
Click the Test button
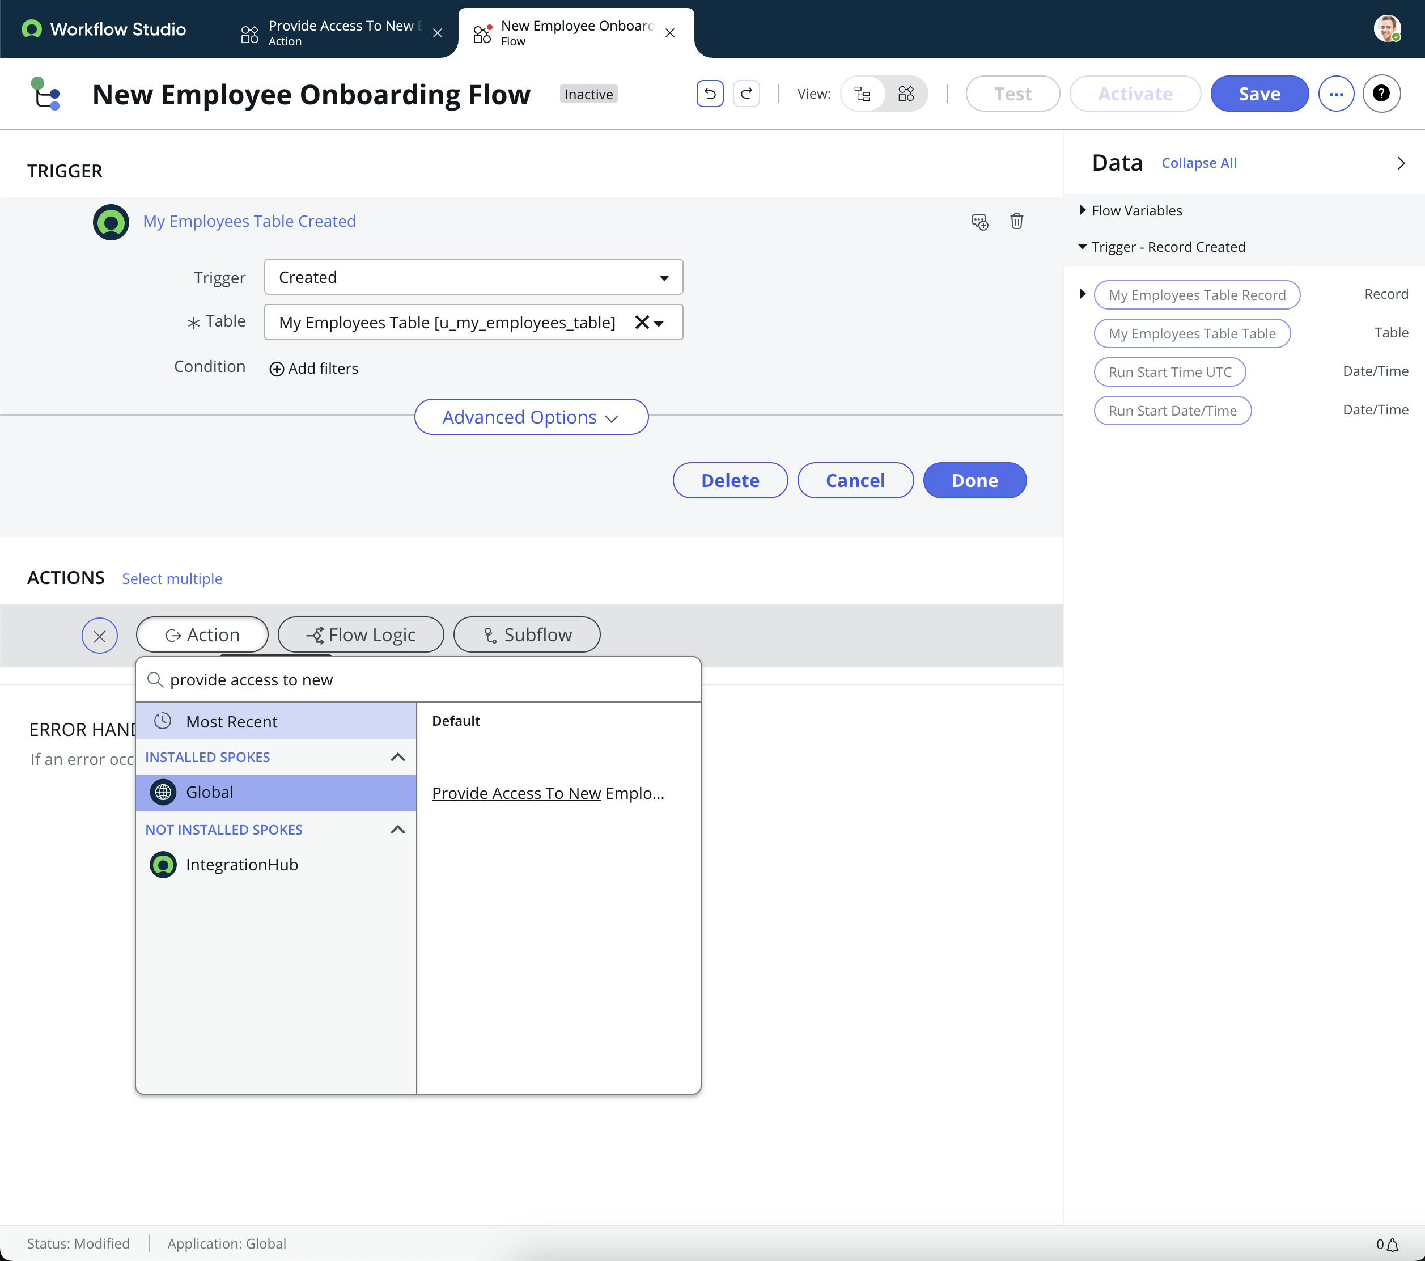pos(1012,94)
